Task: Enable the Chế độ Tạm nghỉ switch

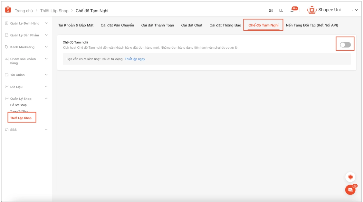Action: [345, 45]
